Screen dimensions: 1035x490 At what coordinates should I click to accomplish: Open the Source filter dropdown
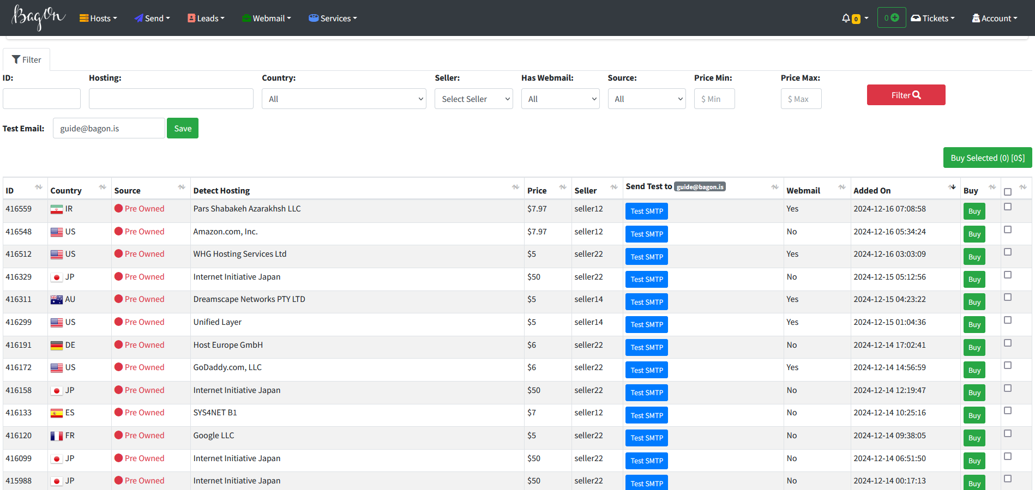click(647, 99)
